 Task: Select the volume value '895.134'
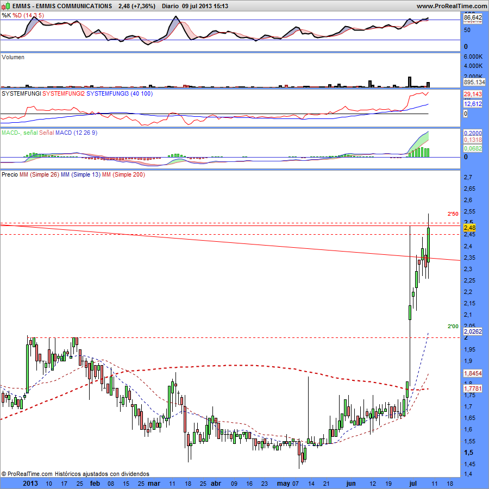[x=474, y=82]
